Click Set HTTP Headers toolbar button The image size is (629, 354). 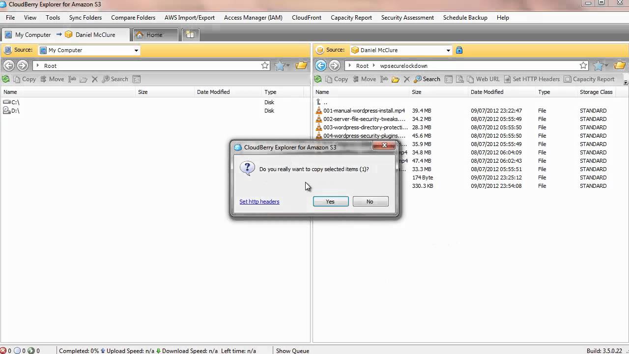(x=532, y=79)
